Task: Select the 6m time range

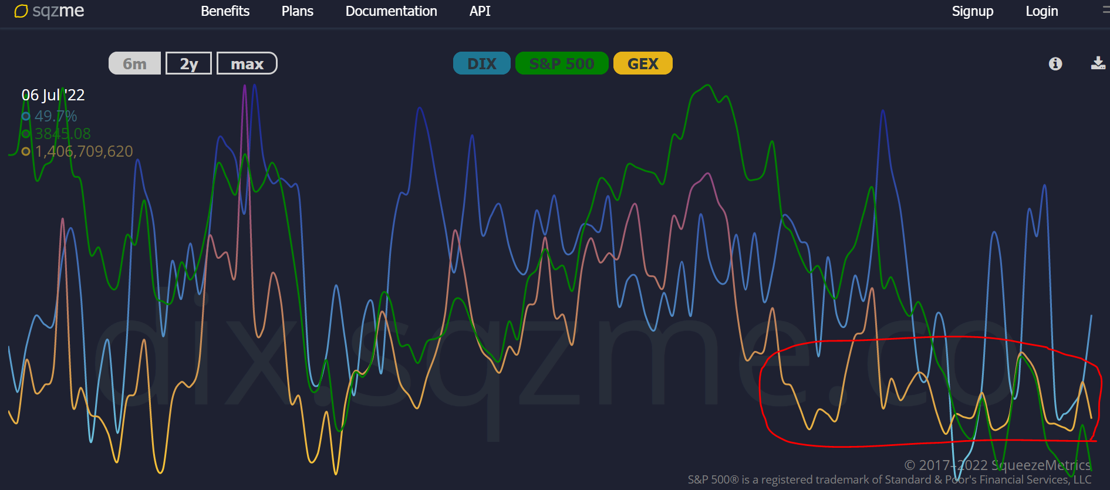Action: (134, 63)
